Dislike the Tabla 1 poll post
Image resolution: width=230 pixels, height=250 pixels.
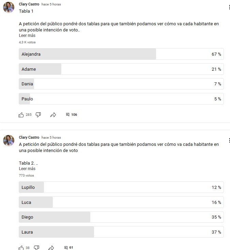pos(38,115)
